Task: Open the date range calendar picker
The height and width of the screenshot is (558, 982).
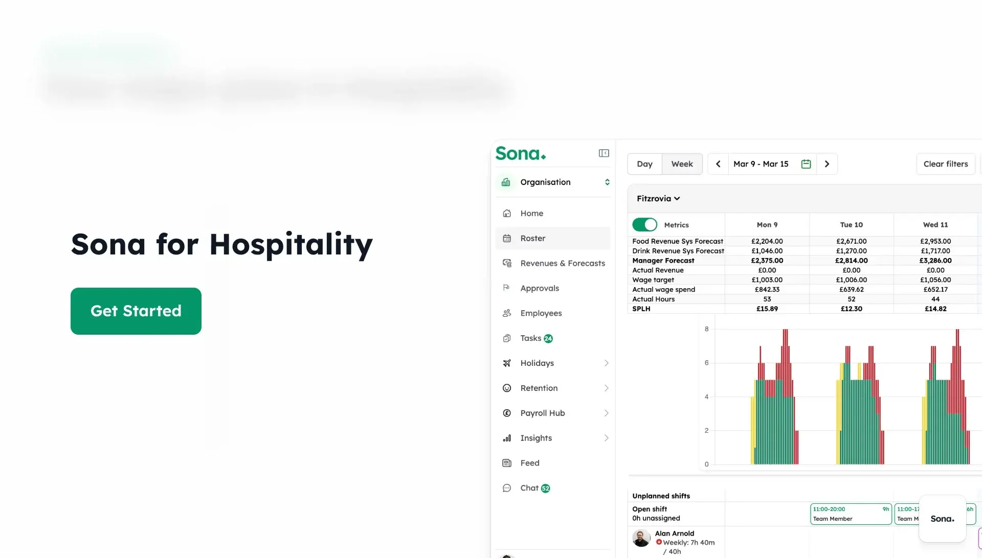Action: click(x=806, y=164)
